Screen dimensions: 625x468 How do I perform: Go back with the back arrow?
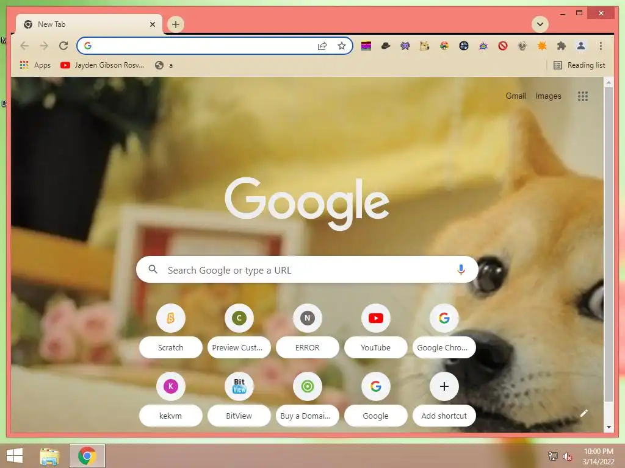click(24, 46)
